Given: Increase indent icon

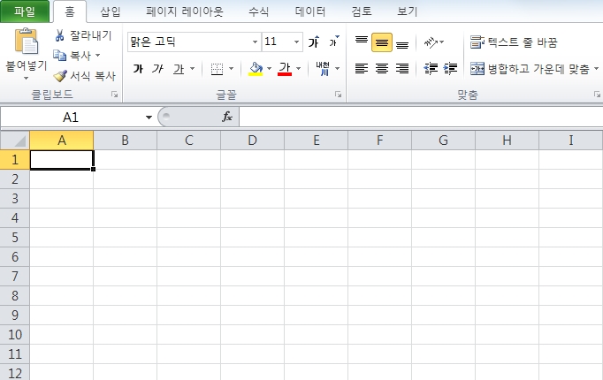Looking at the screenshot, I should pos(450,68).
